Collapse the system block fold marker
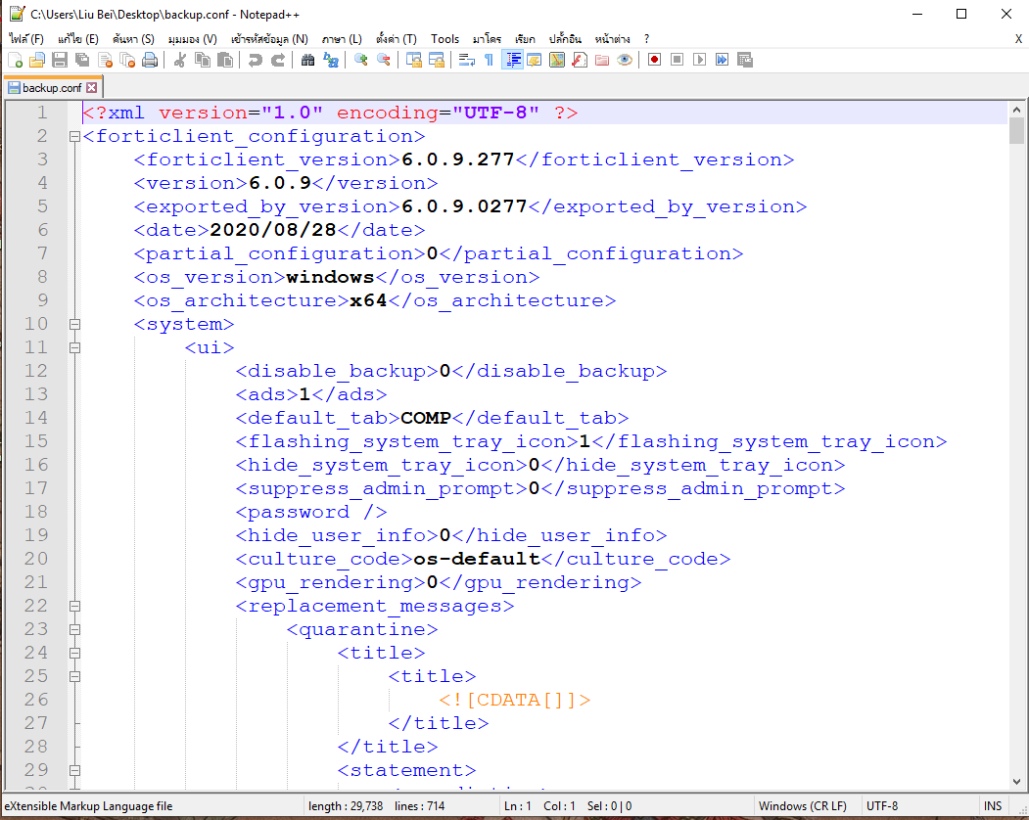 pos(74,324)
